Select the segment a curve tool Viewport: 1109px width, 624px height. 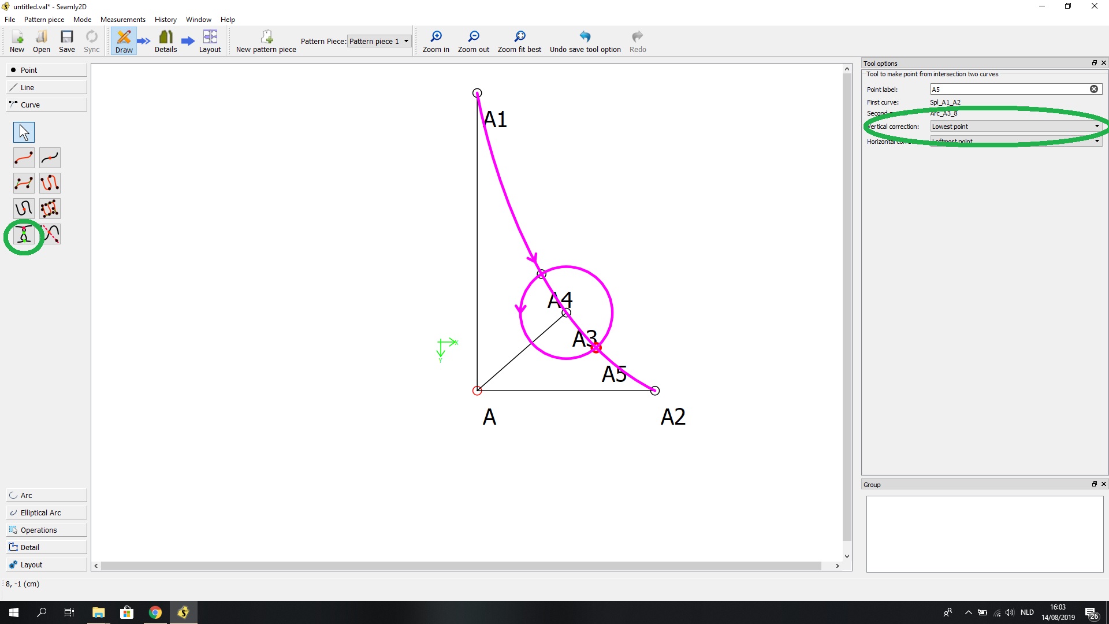50,158
